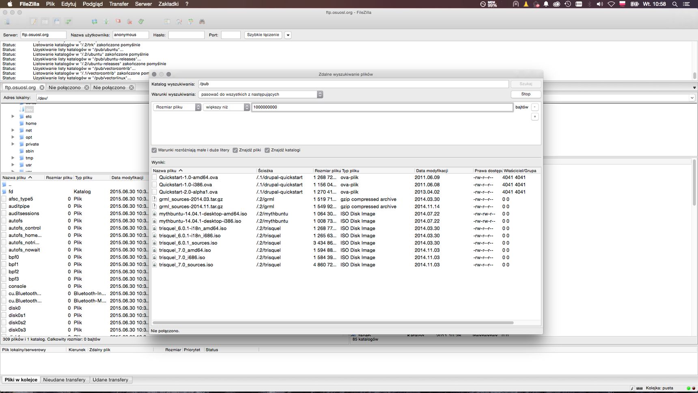Screen dimensions: 698x393
Task: Open the większy niż comparison dropdown
Action: click(226, 107)
